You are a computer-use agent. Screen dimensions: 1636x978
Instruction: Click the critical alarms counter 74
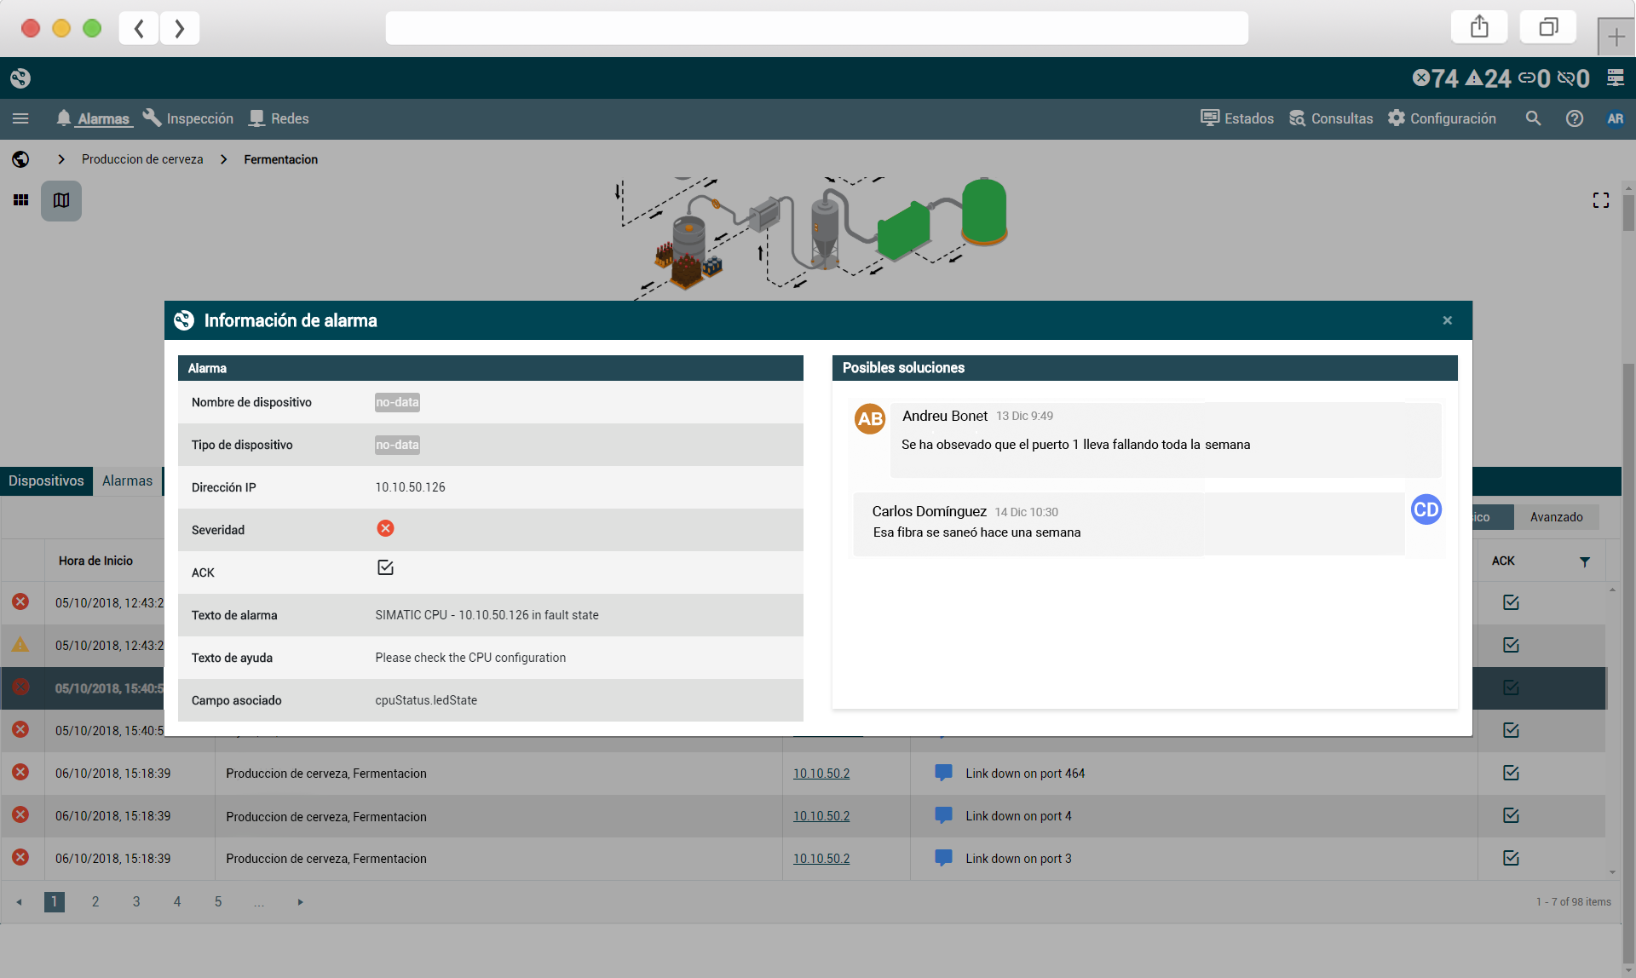(1436, 78)
